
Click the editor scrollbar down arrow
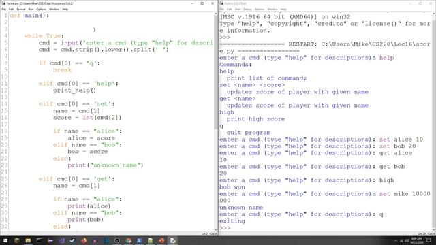coord(216,230)
